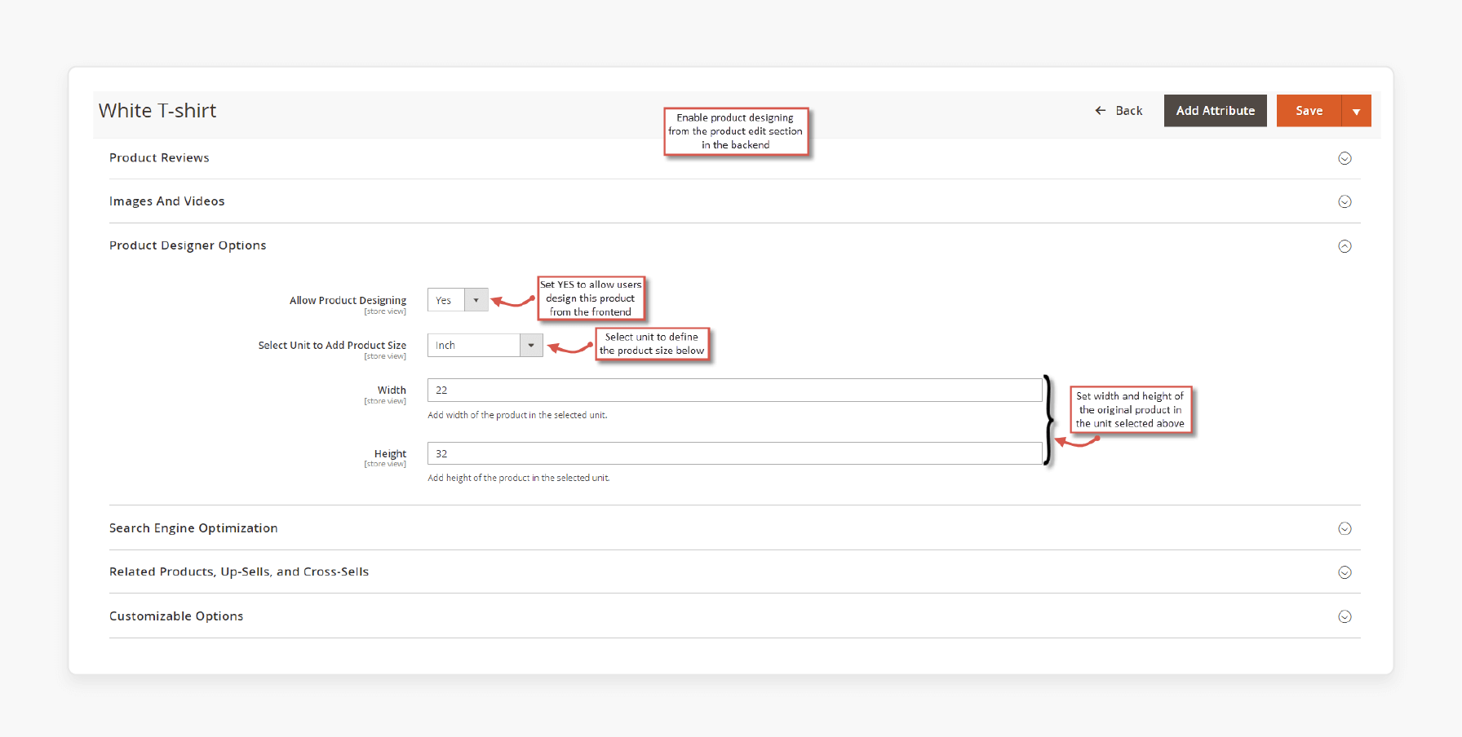This screenshot has width=1462, height=737.
Task: Click the Product Designer Options heading
Action: [188, 245]
